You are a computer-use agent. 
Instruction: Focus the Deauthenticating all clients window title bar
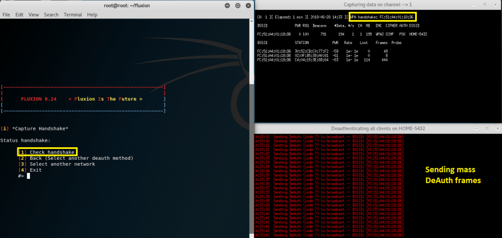pos(378,128)
